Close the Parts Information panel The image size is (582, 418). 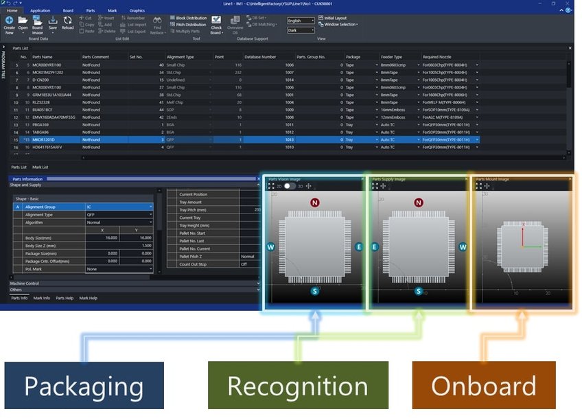259,179
